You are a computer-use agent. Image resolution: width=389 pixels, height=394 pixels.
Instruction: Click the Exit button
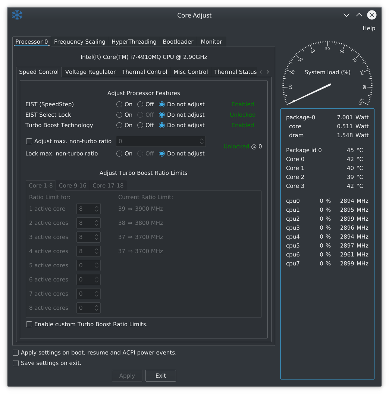[160, 376]
